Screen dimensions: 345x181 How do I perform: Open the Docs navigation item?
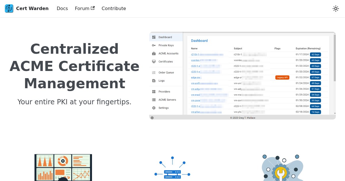coord(62,9)
